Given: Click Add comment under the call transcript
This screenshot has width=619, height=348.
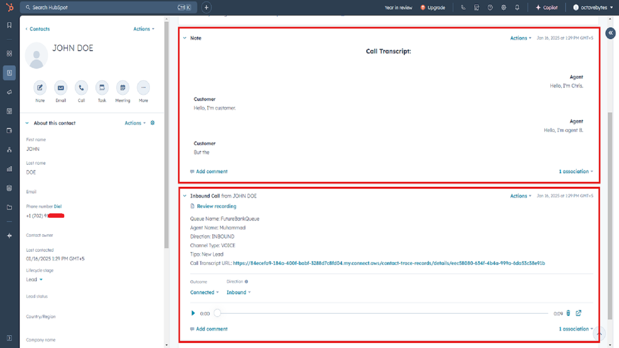Looking at the screenshot, I should coord(212,171).
